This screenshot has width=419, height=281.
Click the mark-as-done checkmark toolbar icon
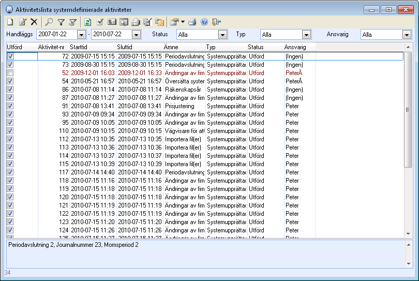click(x=100, y=22)
